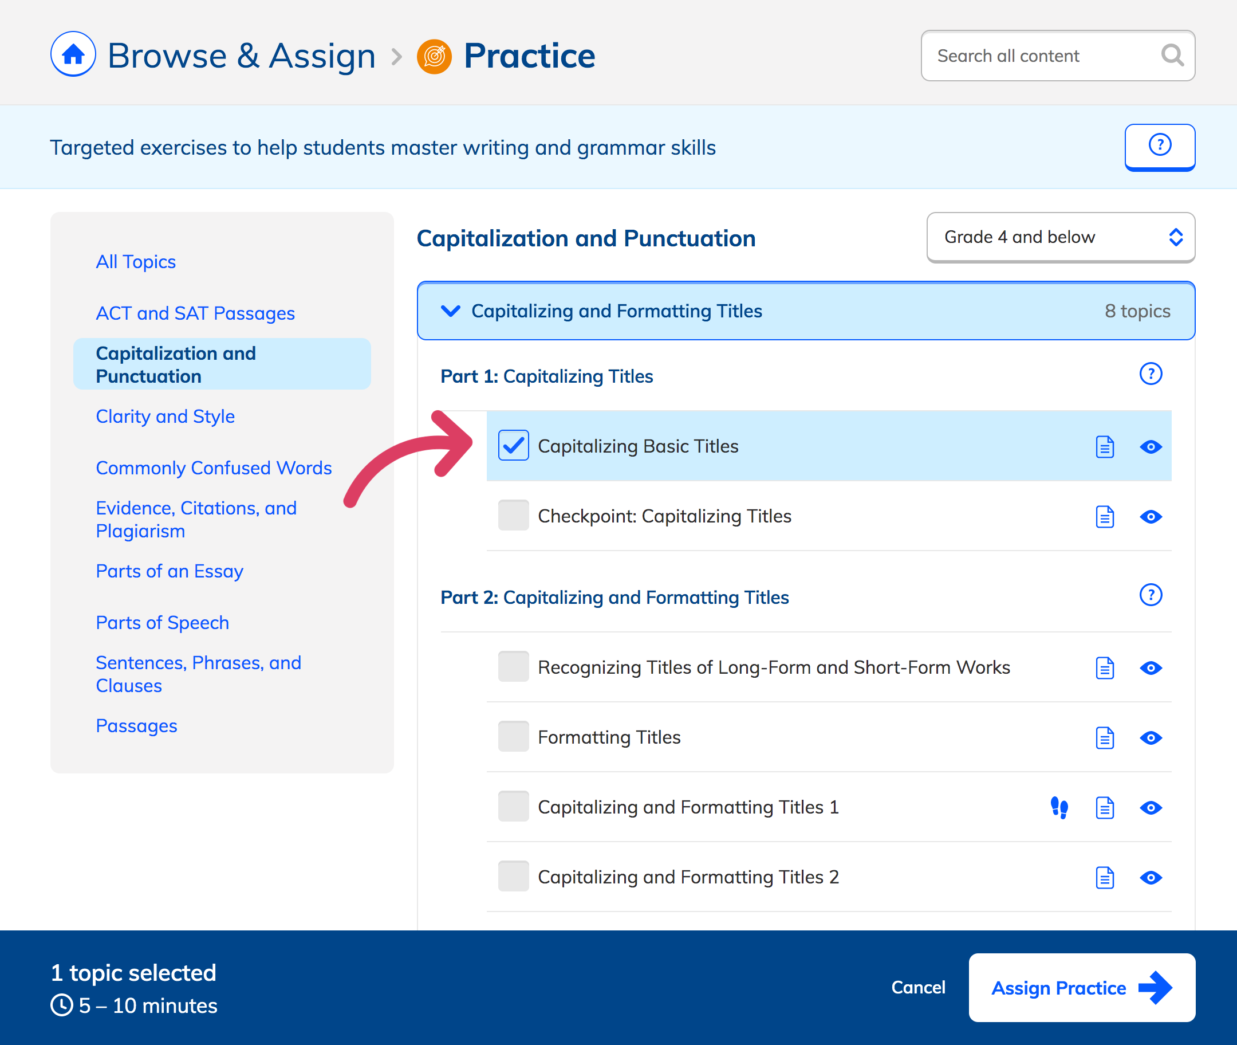Click footprints icon on Capitalizing and Formatting Titles 1
Image resolution: width=1237 pixels, height=1045 pixels.
pyautogui.click(x=1059, y=807)
